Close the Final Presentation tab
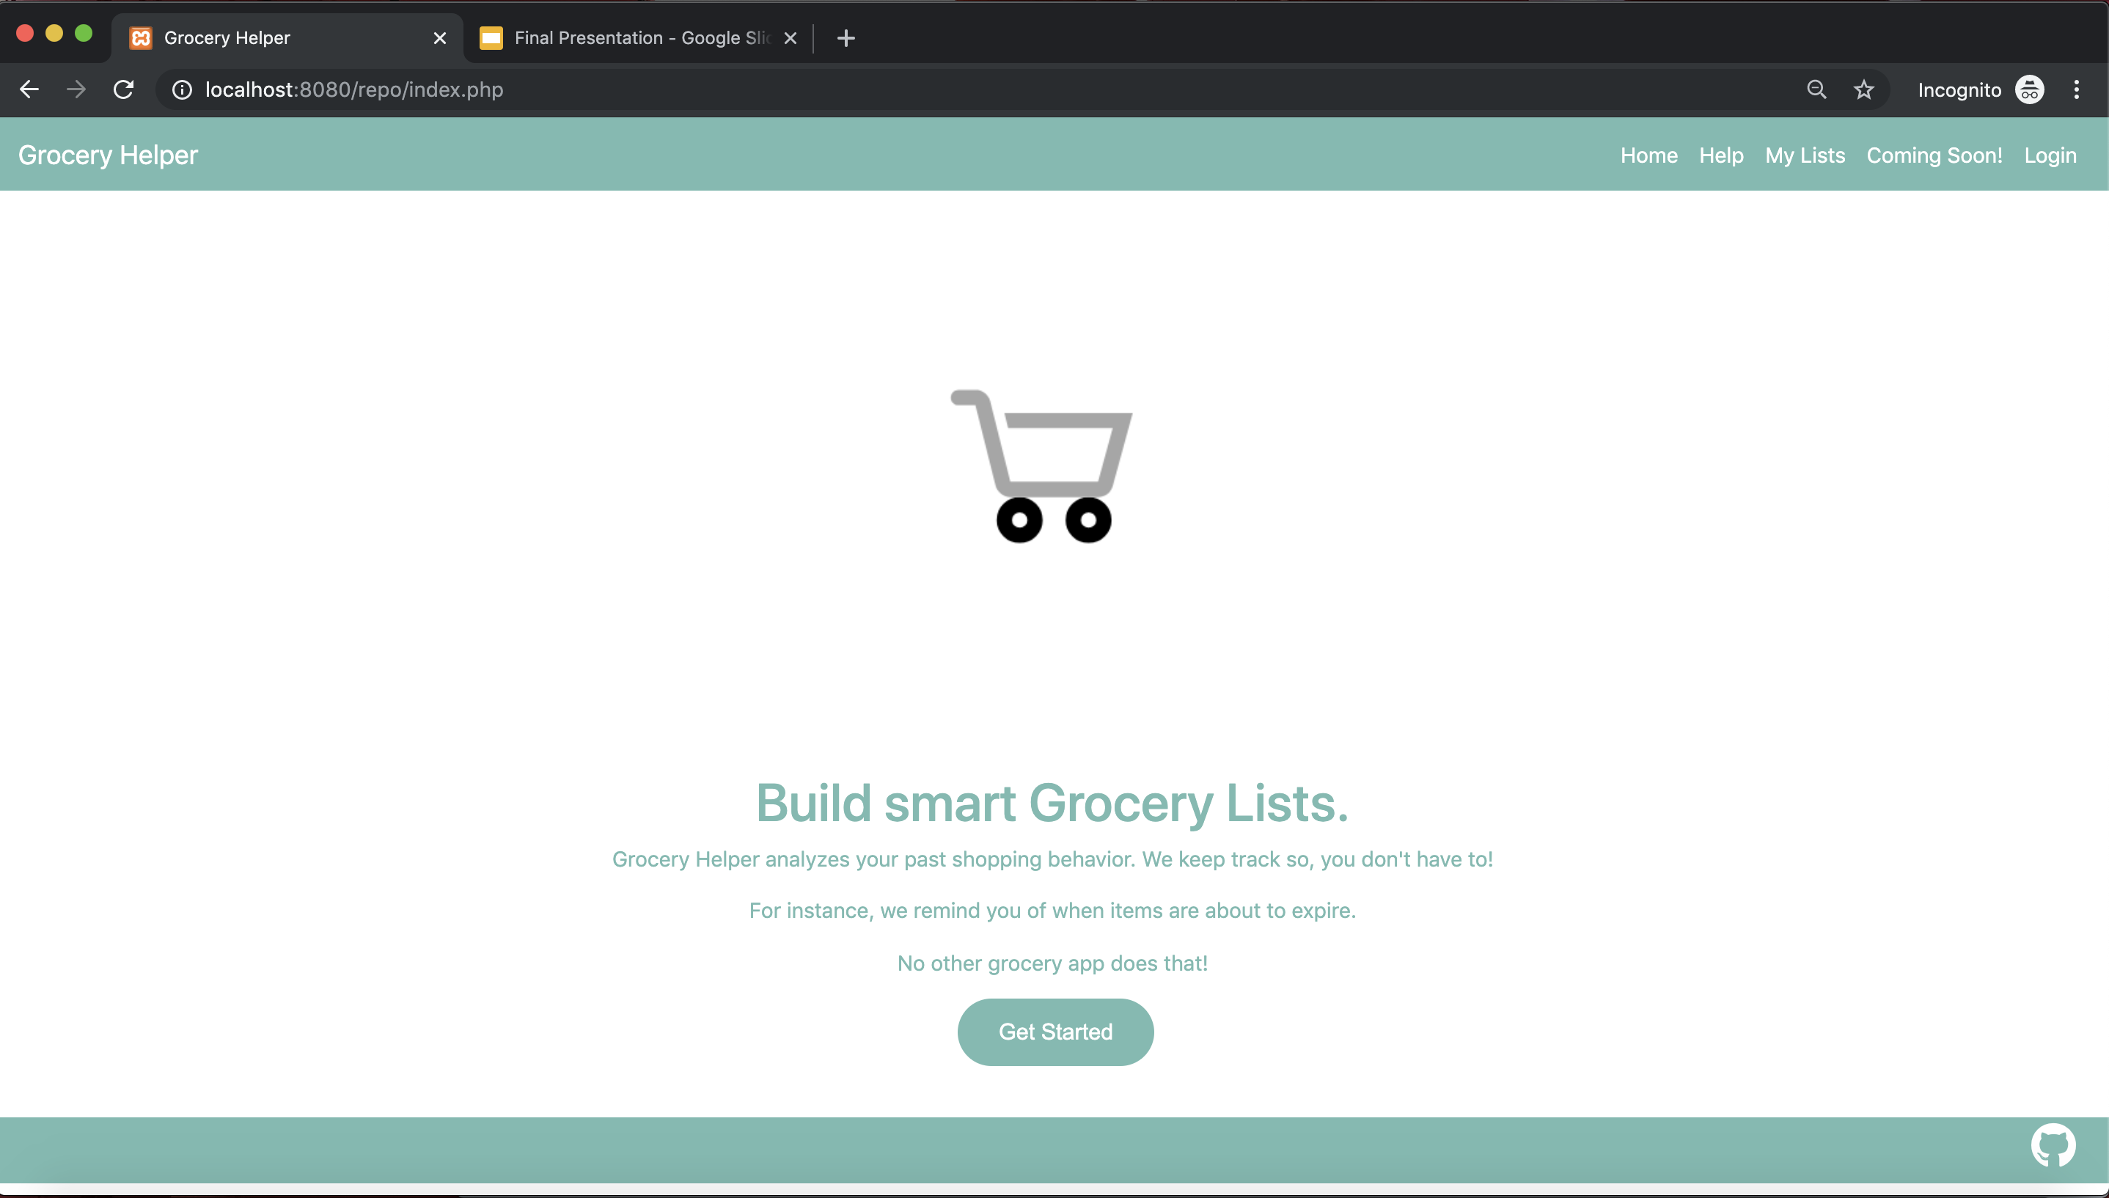The width and height of the screenshot is (2109, 1198). (x=790, y=38)
